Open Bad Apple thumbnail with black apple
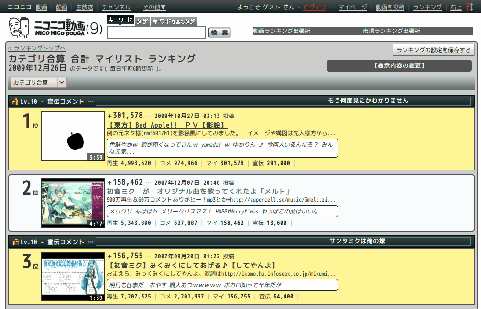This screenshot has width=481, height=309. pyautogui.click(x=73, y=136)
